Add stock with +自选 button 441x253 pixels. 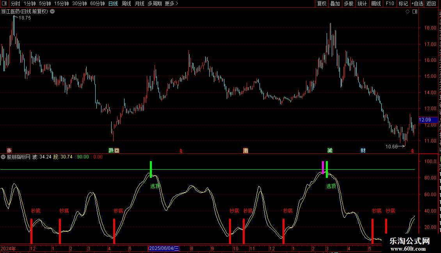tap(417, 4)
